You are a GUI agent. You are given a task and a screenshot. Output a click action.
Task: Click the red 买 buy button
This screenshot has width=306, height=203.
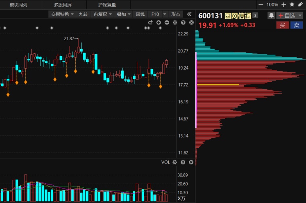282,25
